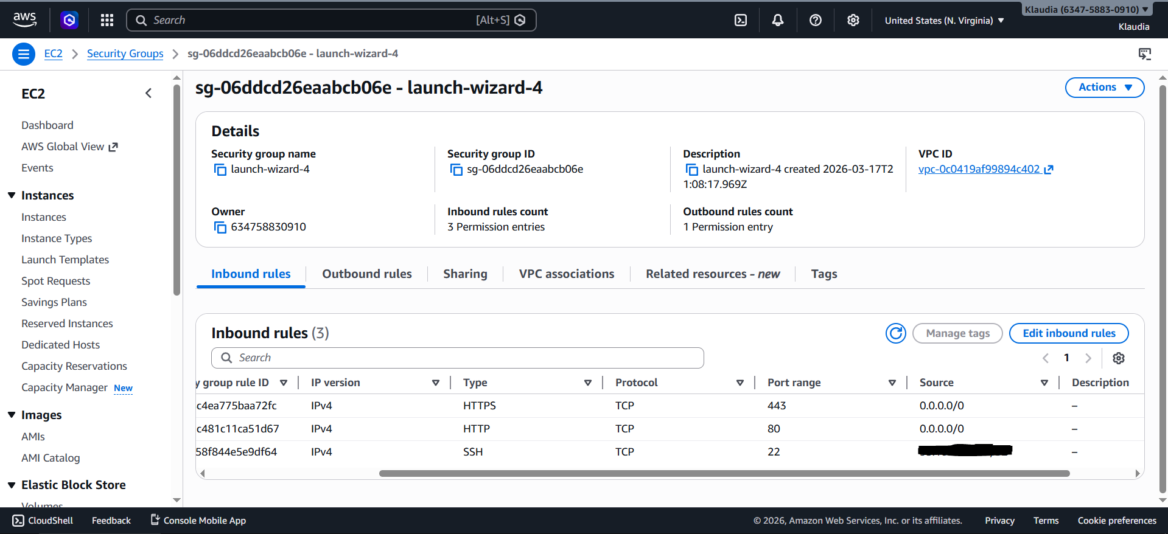Collapse the Instances section
The width and height of the screenshot is (1168, 534).
coord(12,195)
